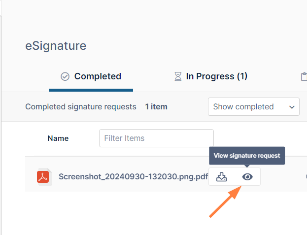Click the check-circle icon on Completed tab

point(65,76)
